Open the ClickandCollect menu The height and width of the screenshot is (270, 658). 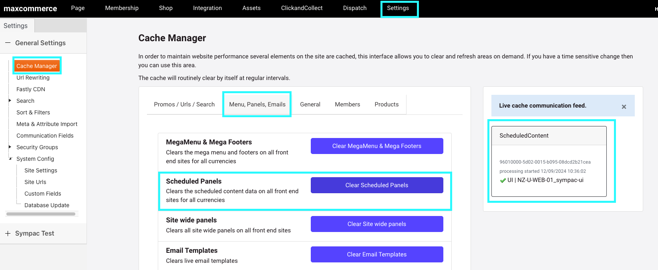[302, 8]
